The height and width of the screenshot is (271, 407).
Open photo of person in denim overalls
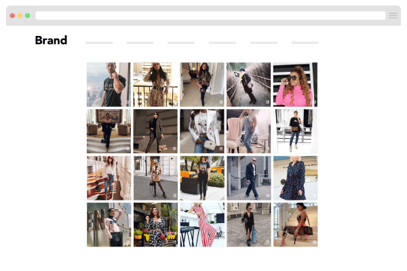[249, 131]
